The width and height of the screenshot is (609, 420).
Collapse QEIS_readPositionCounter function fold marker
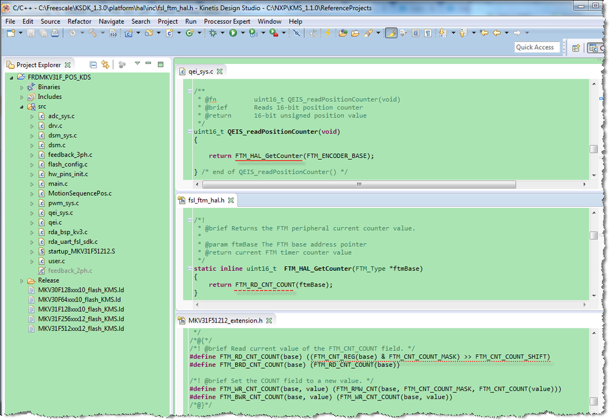[190, 132]
